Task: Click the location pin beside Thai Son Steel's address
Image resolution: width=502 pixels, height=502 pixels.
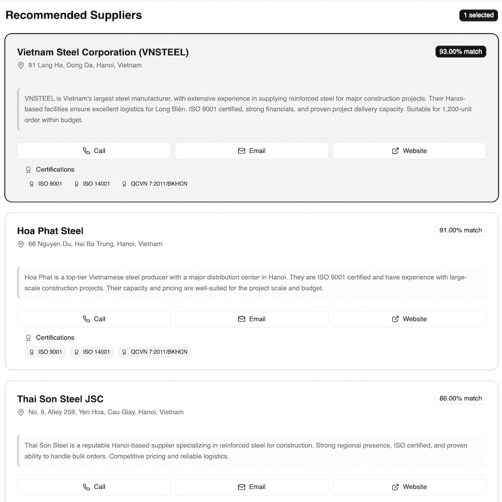Action: 21,412
